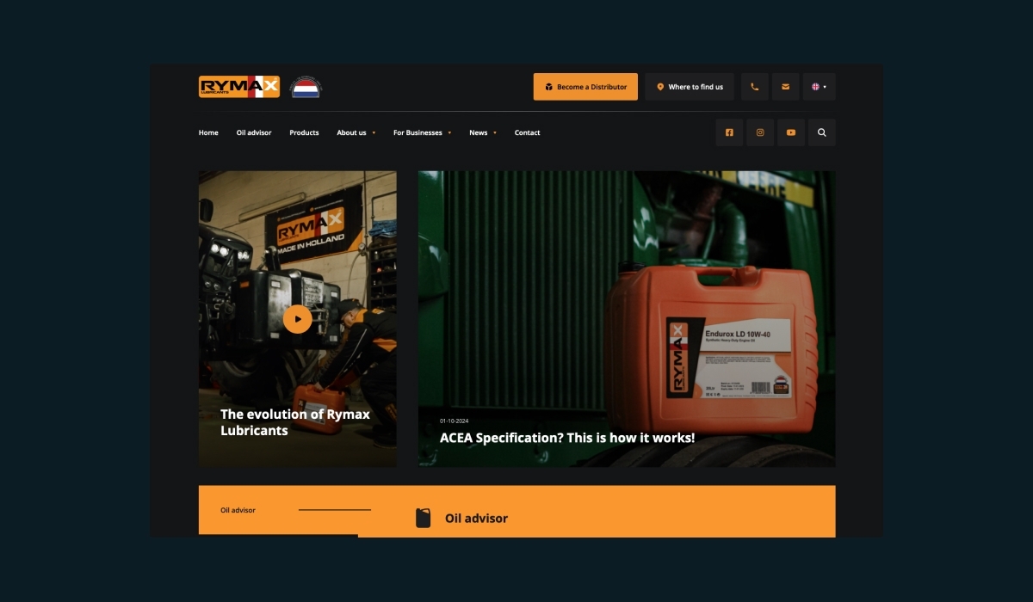The image size is (1033, 602).
Task: Expand the News menu
Action: click(483, 132)
